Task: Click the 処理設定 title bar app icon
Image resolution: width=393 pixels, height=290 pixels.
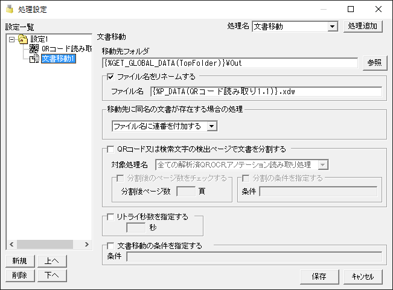Action: tap(10, 9)
